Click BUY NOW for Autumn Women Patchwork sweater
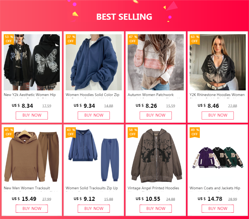This screenshot has height=219, width=249. point(155,115)
